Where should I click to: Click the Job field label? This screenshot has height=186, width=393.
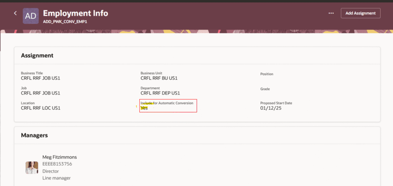click(24, 88)
